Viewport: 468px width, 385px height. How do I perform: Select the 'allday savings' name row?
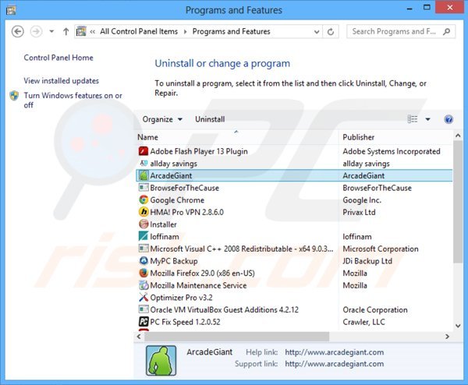click(173, 164)
